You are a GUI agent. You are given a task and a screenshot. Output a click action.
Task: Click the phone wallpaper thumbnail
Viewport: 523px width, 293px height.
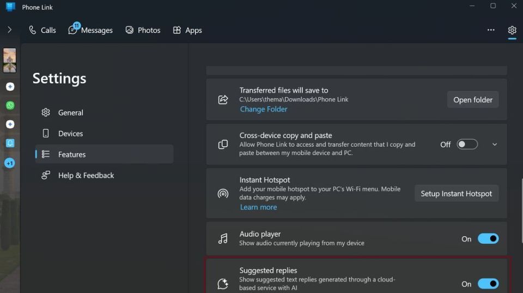point(10,60)
